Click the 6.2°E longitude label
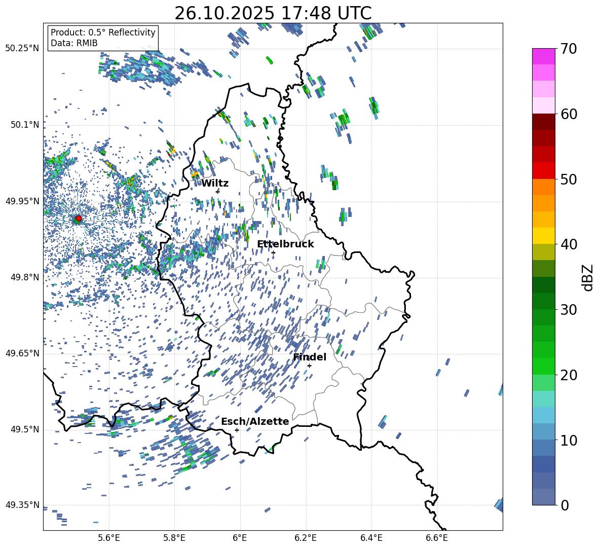Viewport: 600px width, 548px height. pyautogui.click(x=306, y=538)
